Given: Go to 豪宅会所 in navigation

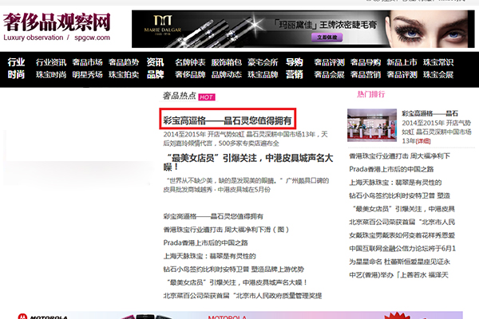Looking at the screenshot, I should pyautogui.click(x=263, y=62).
